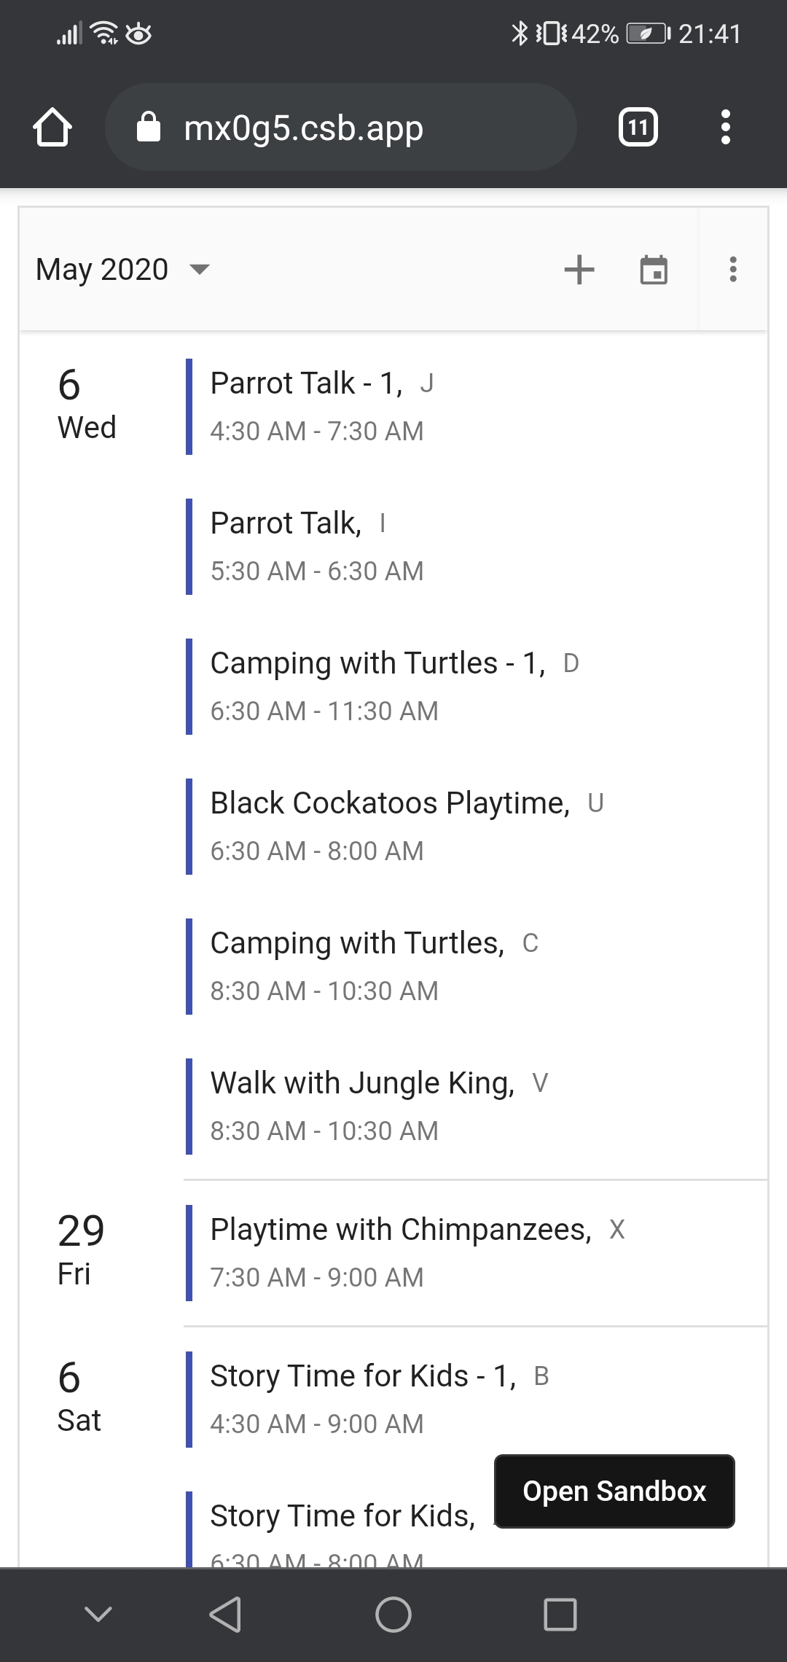Tap the Android back navigation button
787x1662 pixels.
click(x=225, y=1615)
